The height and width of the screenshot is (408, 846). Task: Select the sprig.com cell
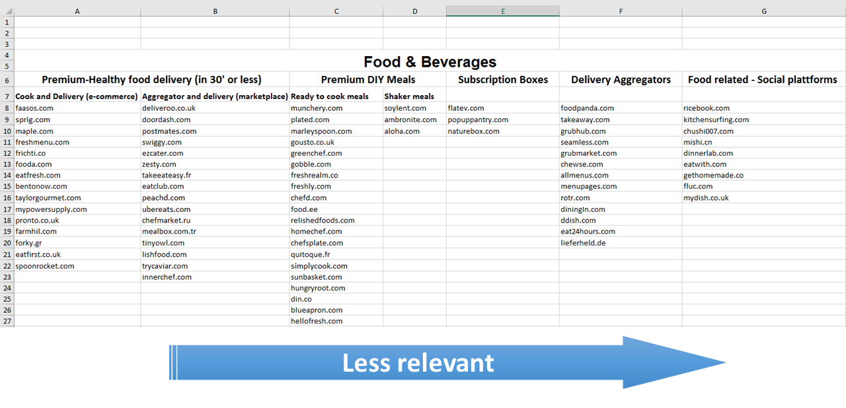click(77, 119)
